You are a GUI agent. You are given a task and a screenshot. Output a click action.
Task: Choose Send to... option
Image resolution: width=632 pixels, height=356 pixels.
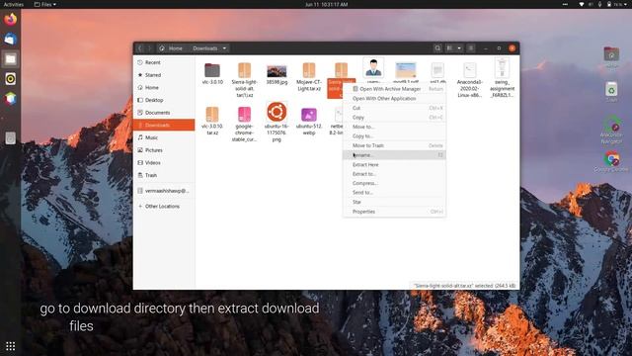394,193
